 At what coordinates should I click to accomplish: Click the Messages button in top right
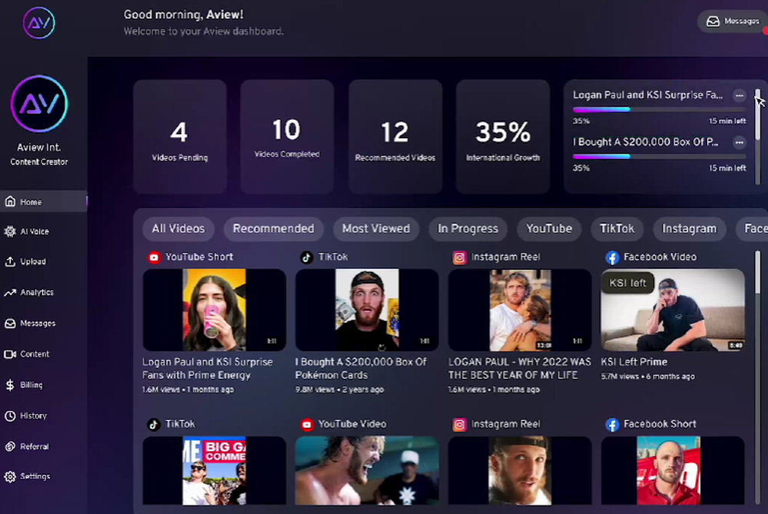733,22
